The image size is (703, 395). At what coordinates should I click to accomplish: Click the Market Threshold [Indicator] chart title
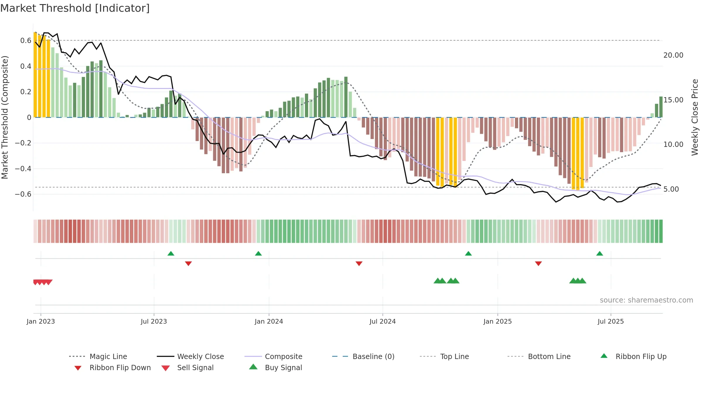[x=75, y=8]
